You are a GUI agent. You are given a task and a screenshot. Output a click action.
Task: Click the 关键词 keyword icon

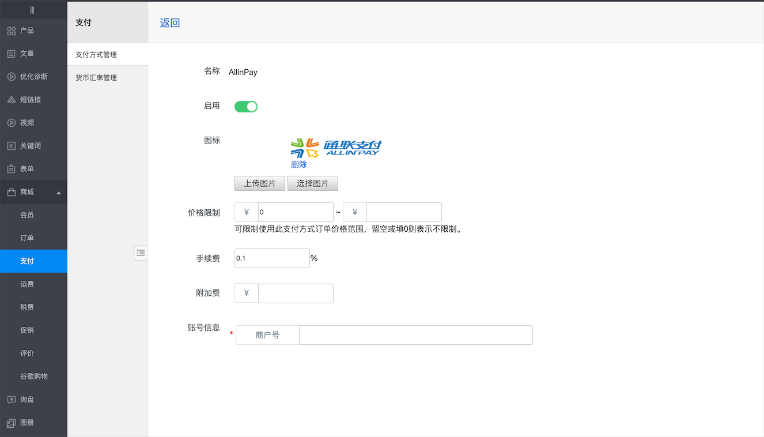tap(12, 146)
